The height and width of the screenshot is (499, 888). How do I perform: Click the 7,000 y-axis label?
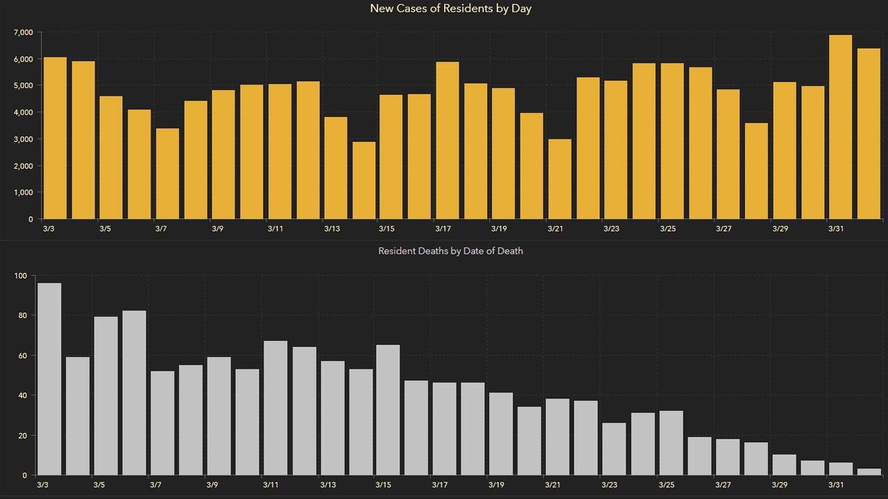click(23, 33)
